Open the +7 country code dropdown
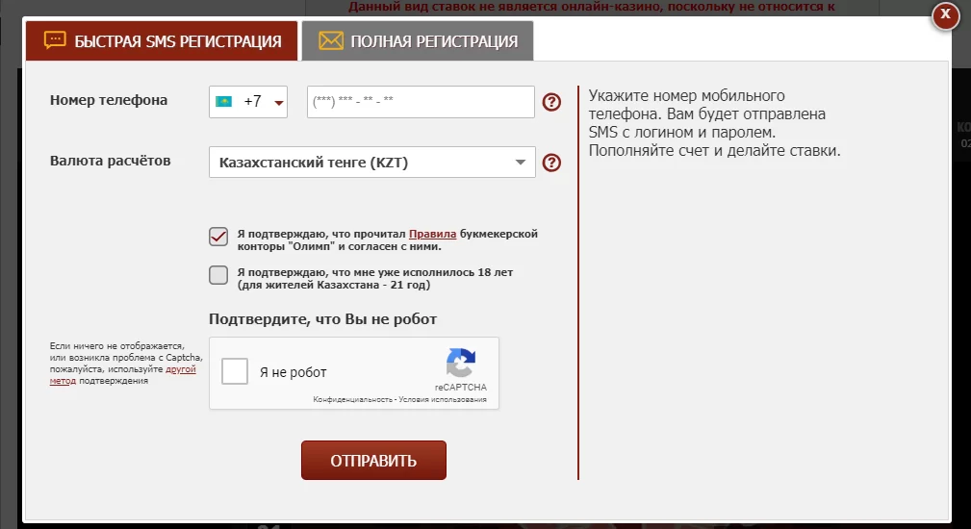This screenshot has width=971, height=529. coord(248,101)
